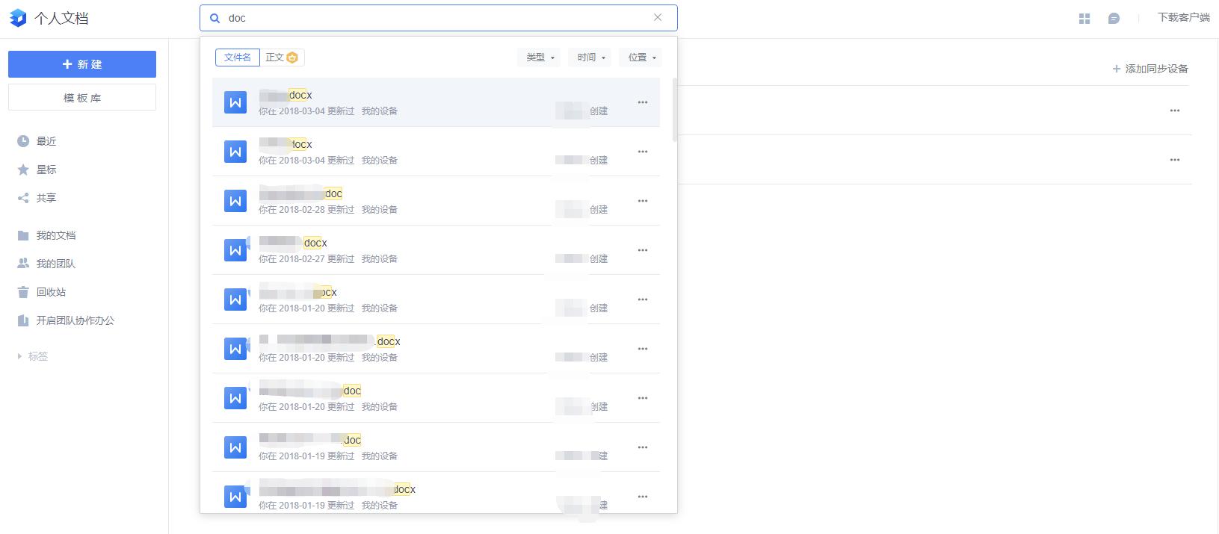1219x534 pixels.
Task: Click 添加同步设备 add sync device
Action: click(x=1150, y=69)
